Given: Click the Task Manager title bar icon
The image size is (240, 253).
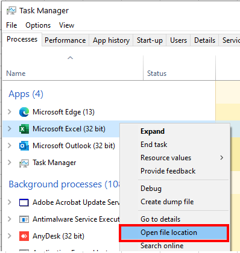Looking at the screenshot, I should 11,10.
